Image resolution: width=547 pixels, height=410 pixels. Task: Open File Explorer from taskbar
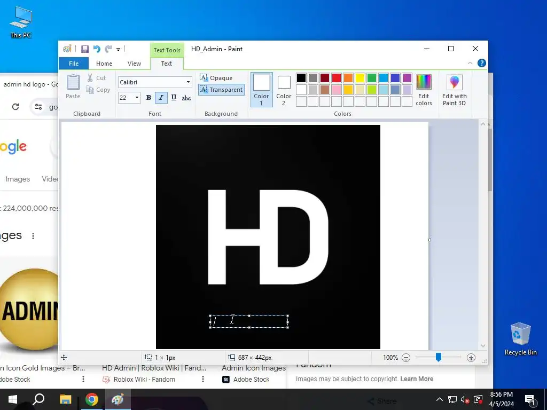tap(65, 399)
